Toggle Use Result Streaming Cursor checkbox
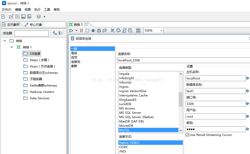Screen dimensions: 250x154 [187, 135]
